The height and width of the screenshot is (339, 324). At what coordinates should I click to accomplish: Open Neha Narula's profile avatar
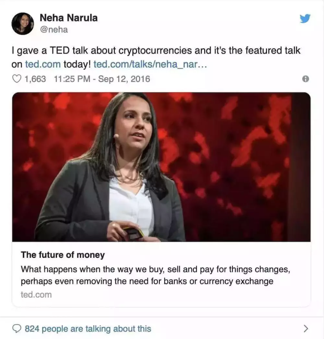click(x=23, y=24)
